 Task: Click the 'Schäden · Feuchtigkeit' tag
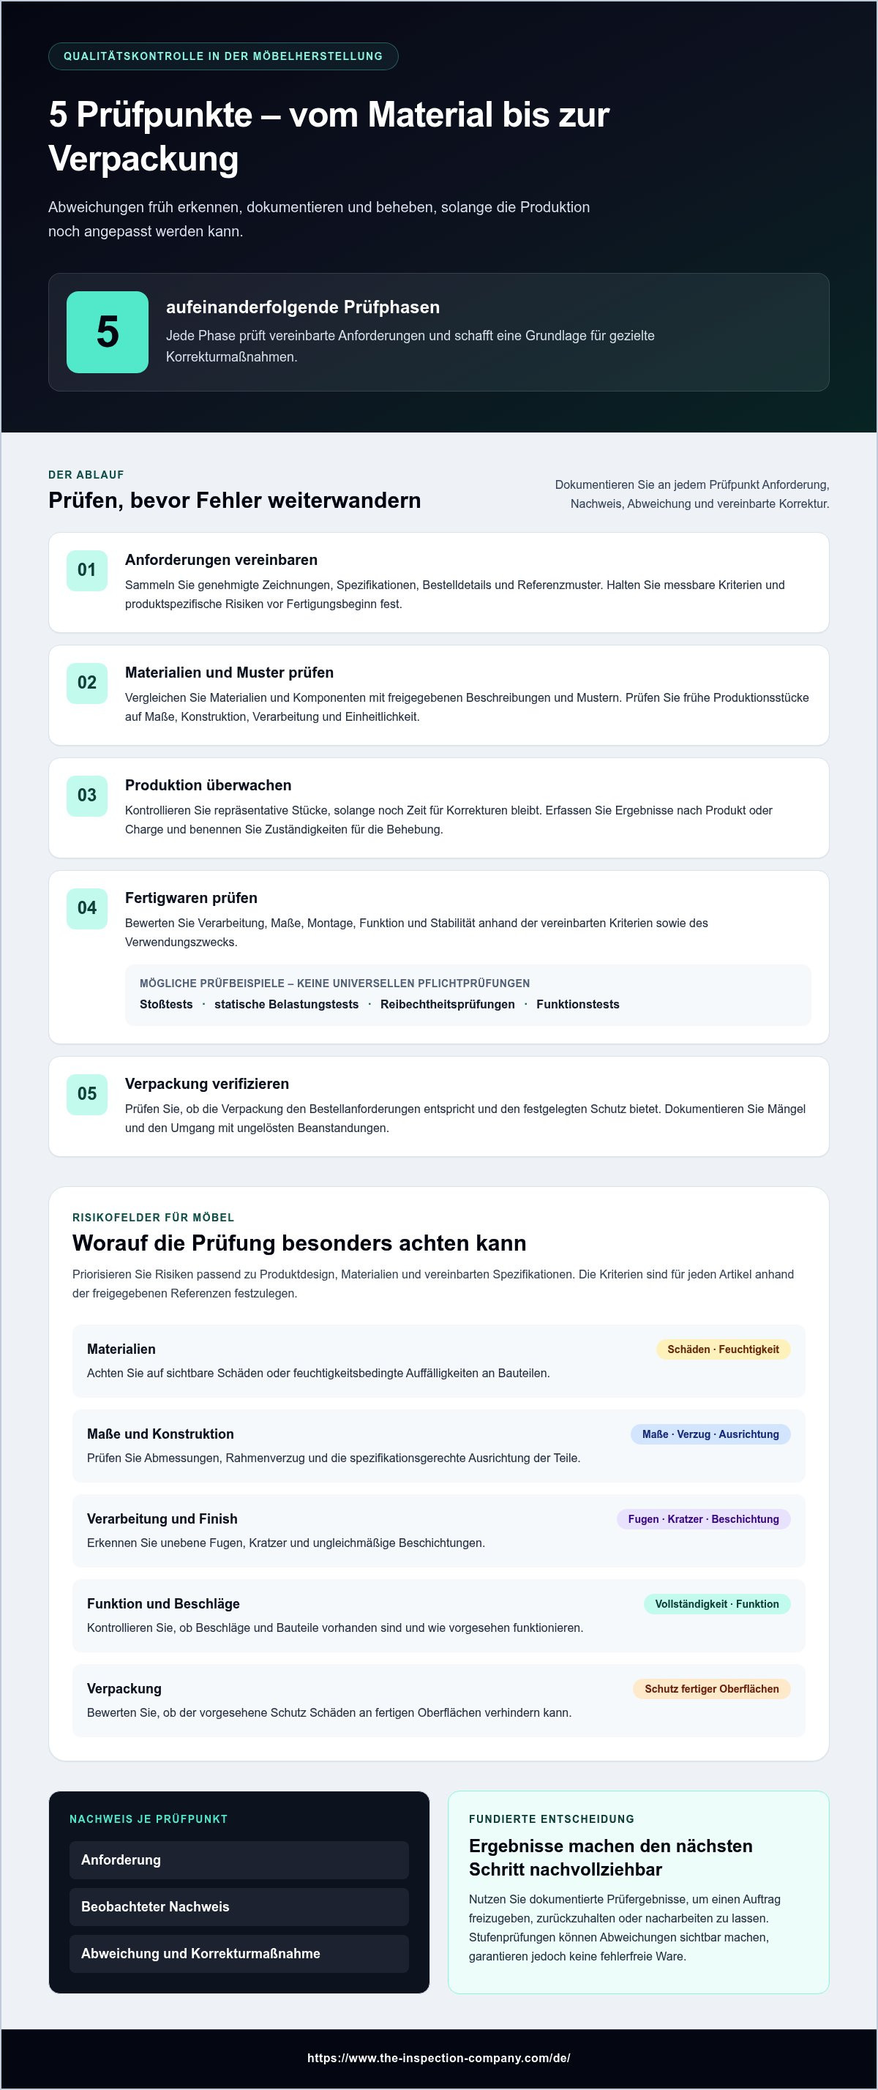point(723,1349)
